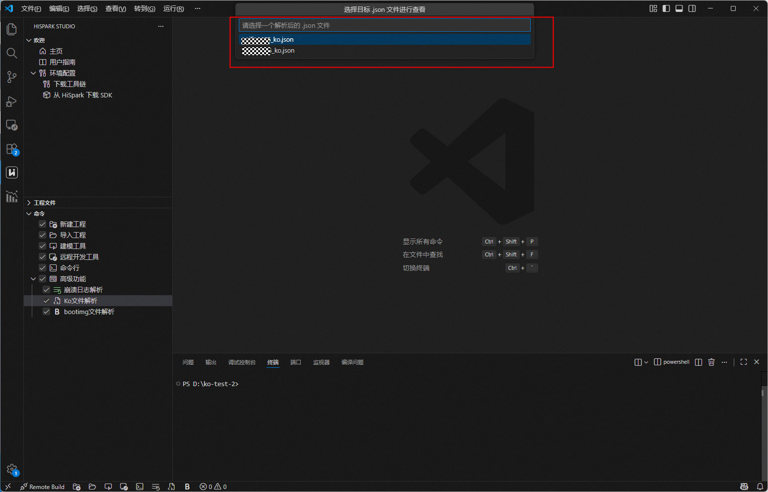Uncheck the bootimg文件解析 checkbox

tap(47, 312)
